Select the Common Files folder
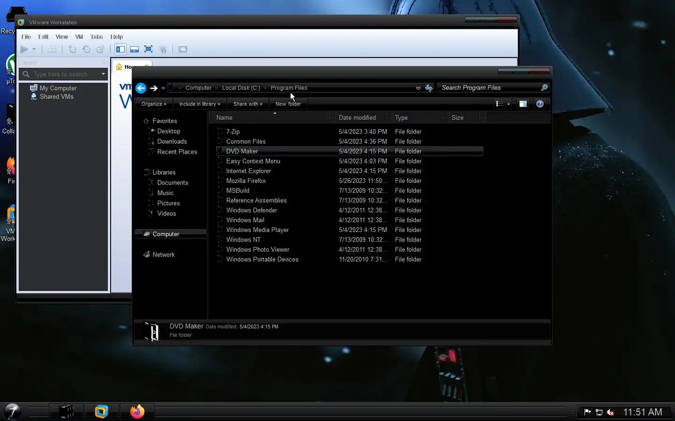 click(349, 142)
